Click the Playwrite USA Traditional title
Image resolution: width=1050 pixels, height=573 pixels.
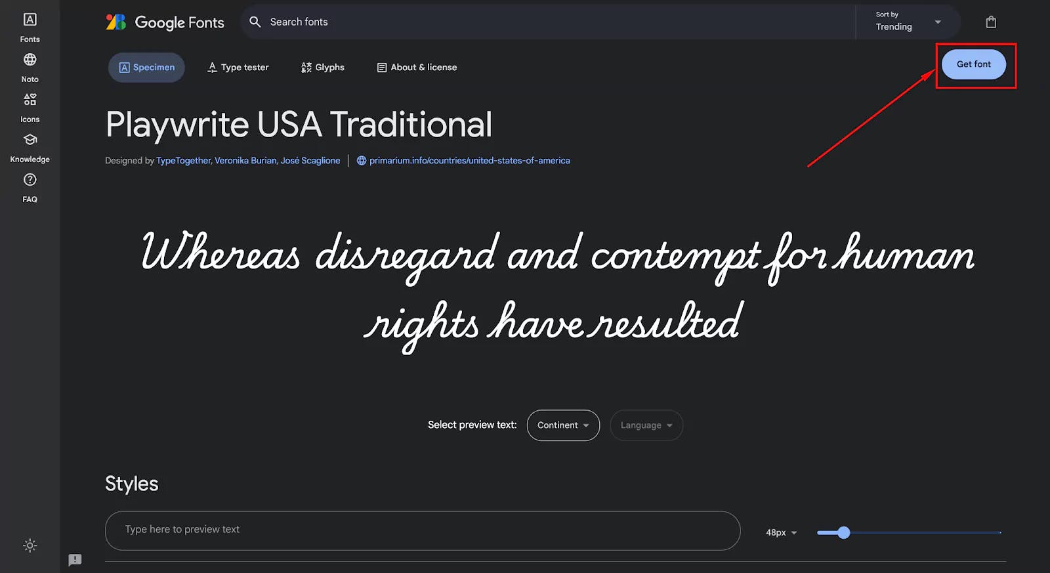point(299,125)
